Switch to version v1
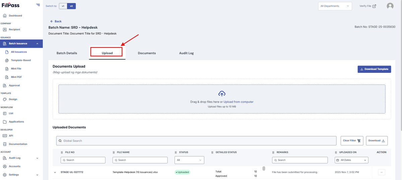The height and width of the screenshot is (180, 402). [x=63, y=6]
